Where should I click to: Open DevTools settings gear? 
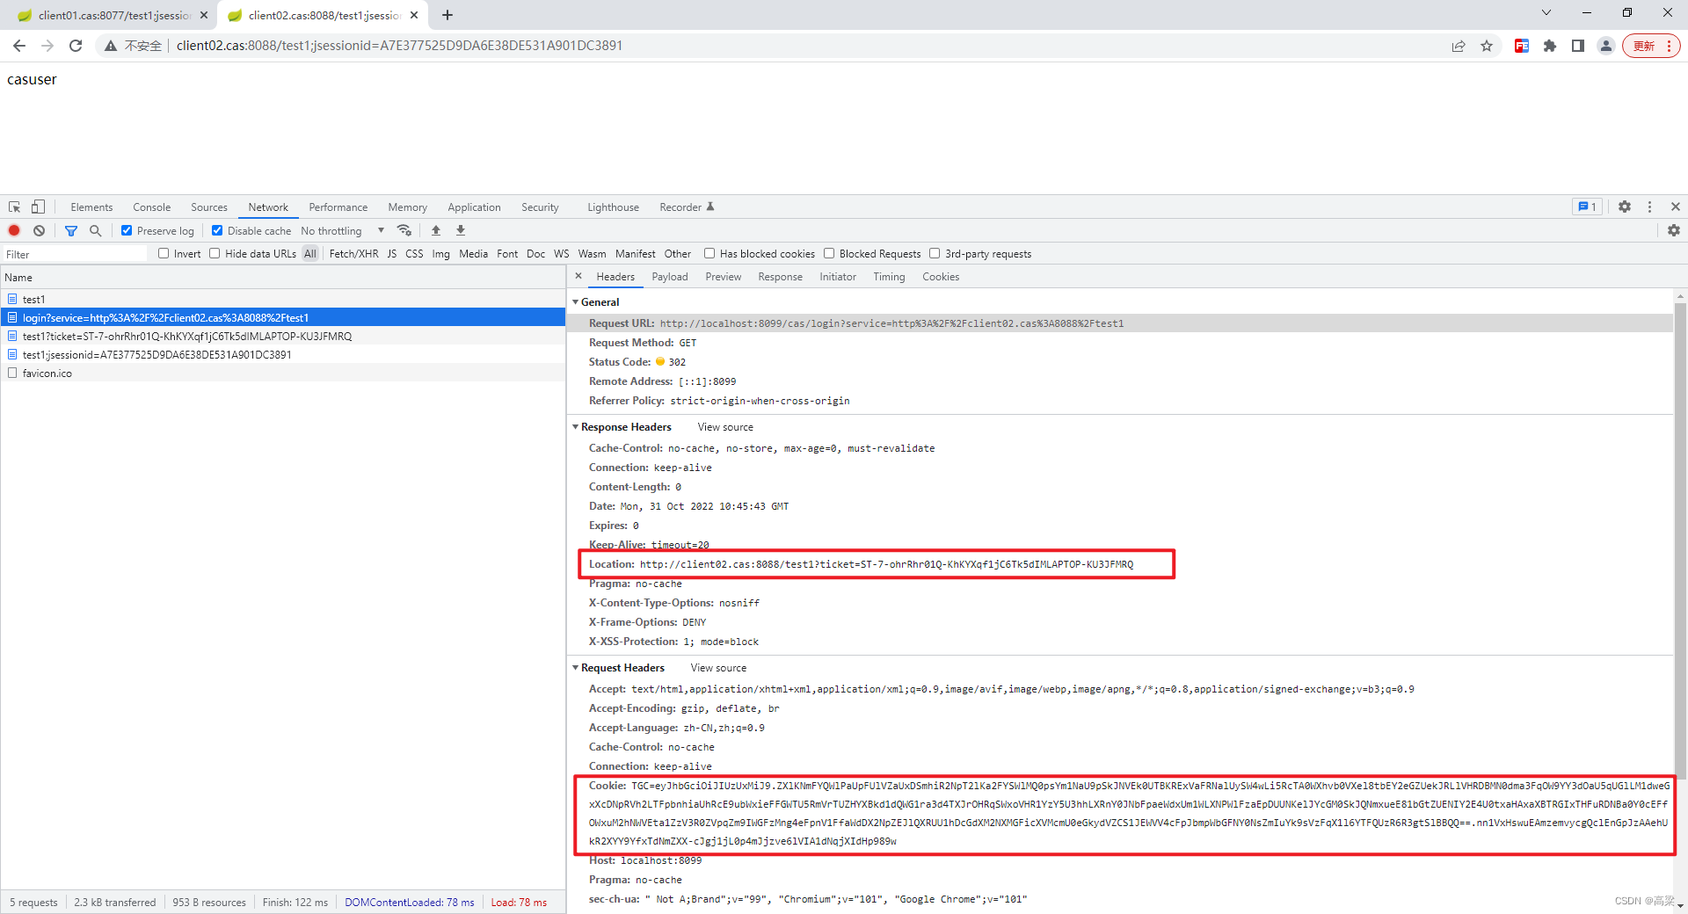pyautogui.click(x=1625, y=207)
